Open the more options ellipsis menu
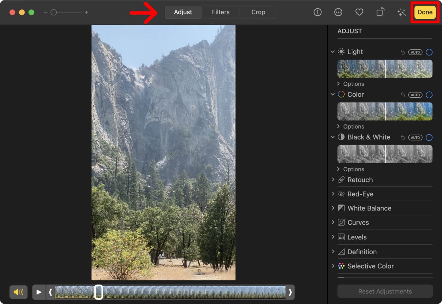The image size is (442, 304). [338, 12]
